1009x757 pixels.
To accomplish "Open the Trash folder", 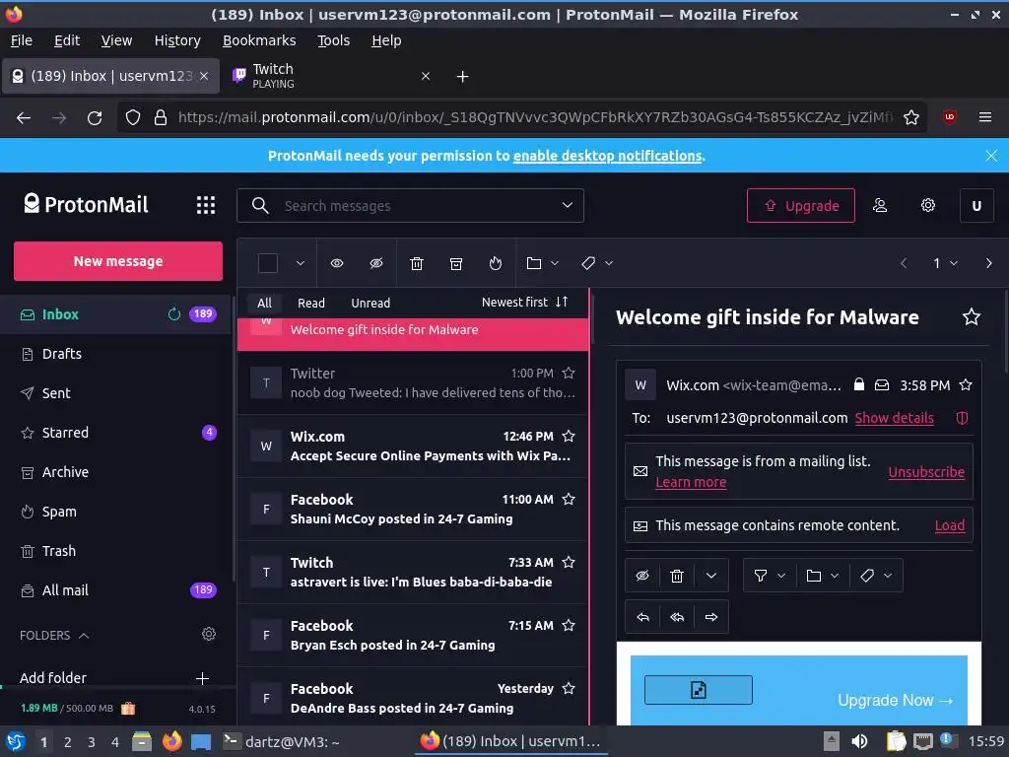I will tap(58, 551).
